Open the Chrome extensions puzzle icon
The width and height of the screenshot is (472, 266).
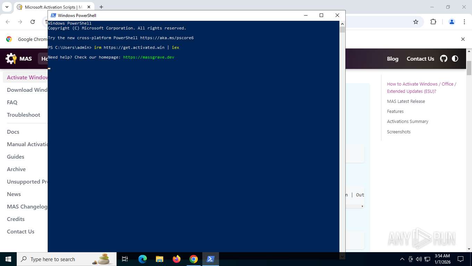433,22
